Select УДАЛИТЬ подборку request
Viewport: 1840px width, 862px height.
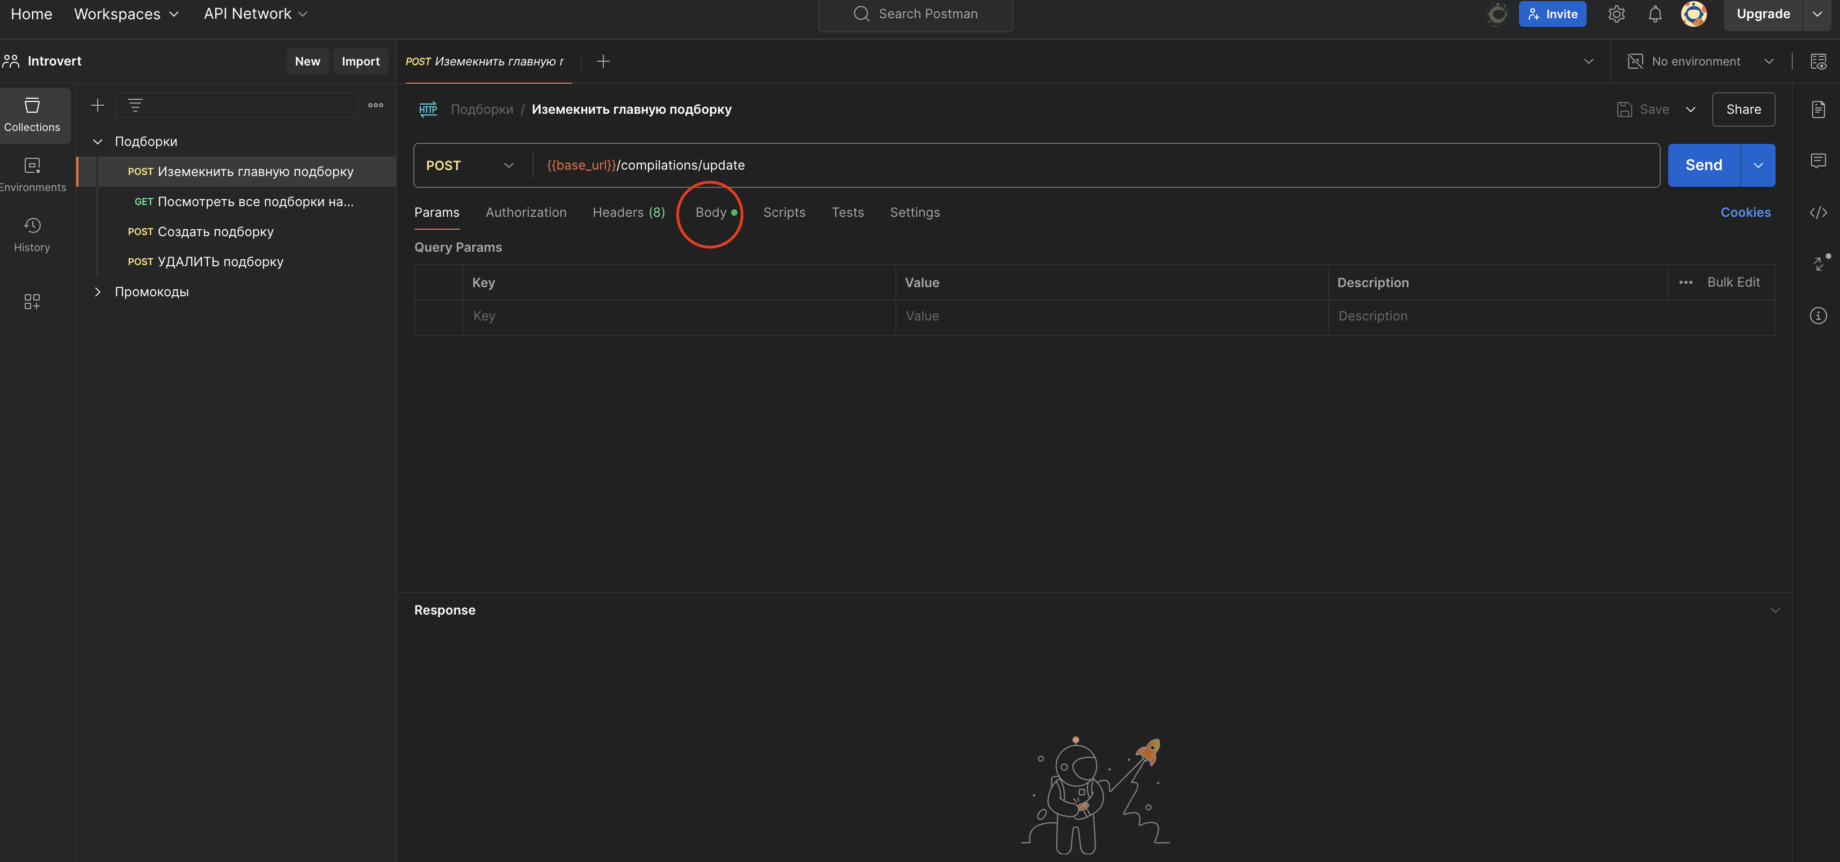pos(220,261)
